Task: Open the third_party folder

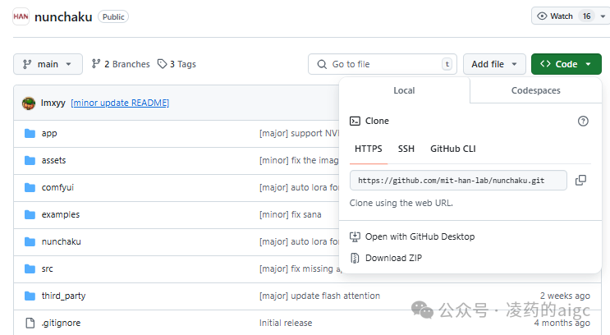Action: pyautogui.click(x=63, y=296)
